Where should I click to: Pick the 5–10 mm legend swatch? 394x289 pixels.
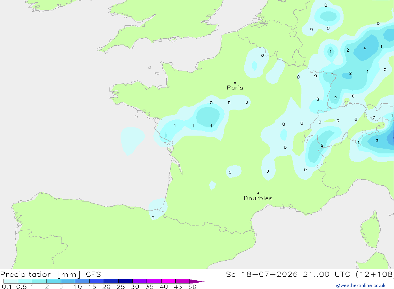click(68, 281)
